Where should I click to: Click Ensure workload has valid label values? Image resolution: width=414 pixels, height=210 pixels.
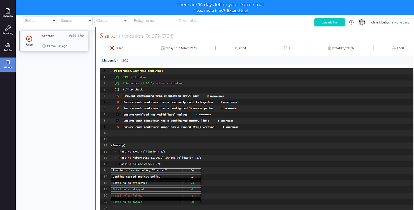[156, 114]
